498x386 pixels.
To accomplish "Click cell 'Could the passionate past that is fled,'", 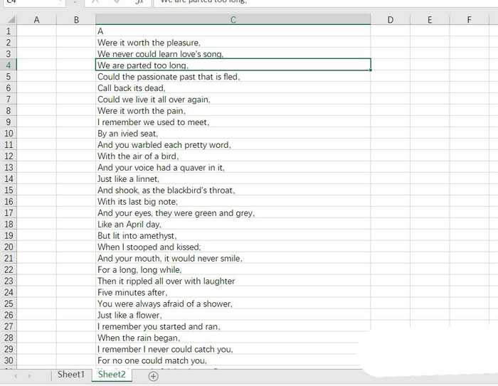I will click(x=233, y=77).
